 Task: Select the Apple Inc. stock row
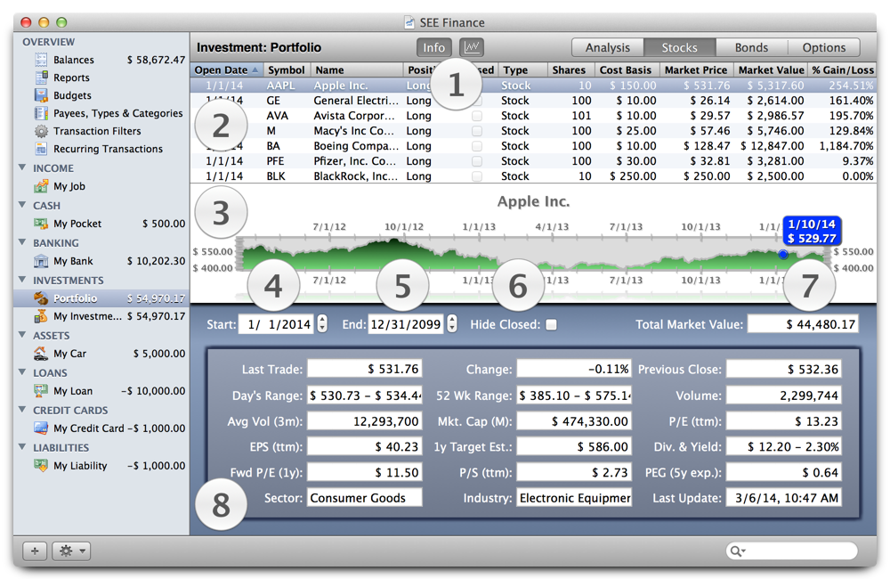coord(533,86)
